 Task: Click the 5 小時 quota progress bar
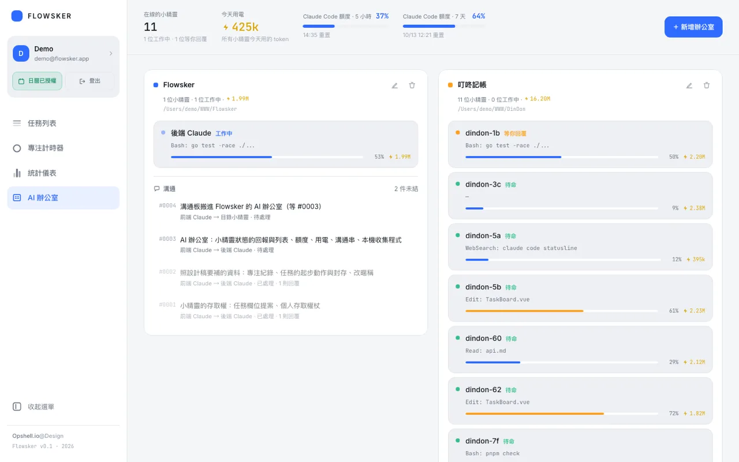pyautogui.click(x=345, y=26)
